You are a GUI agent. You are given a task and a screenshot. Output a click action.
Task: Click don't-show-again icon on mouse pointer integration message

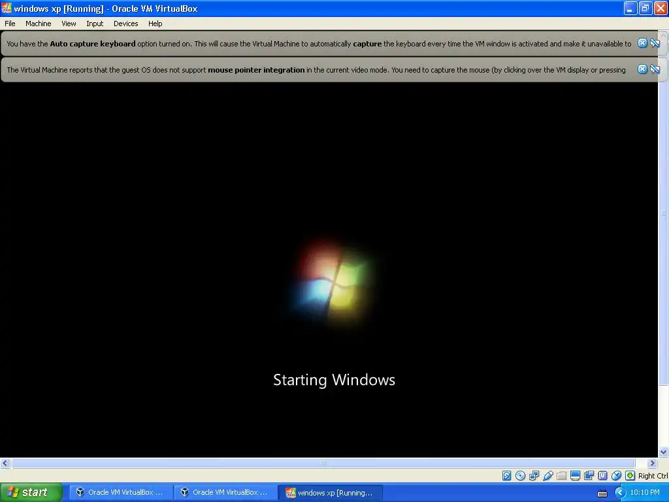655,69
